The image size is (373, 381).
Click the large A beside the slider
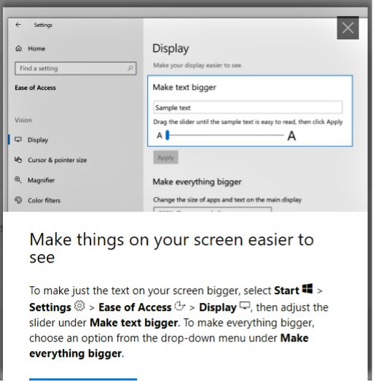tap(291, 136)
